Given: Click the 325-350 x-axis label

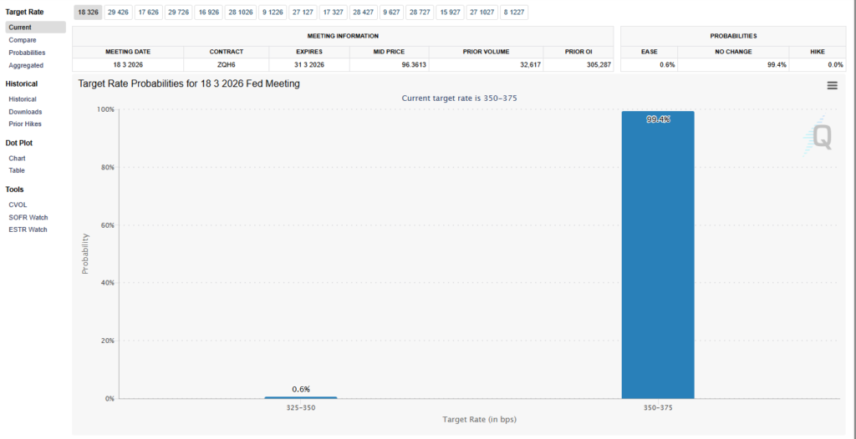Looking at the screenshot, I should click(x=301, y=407).
